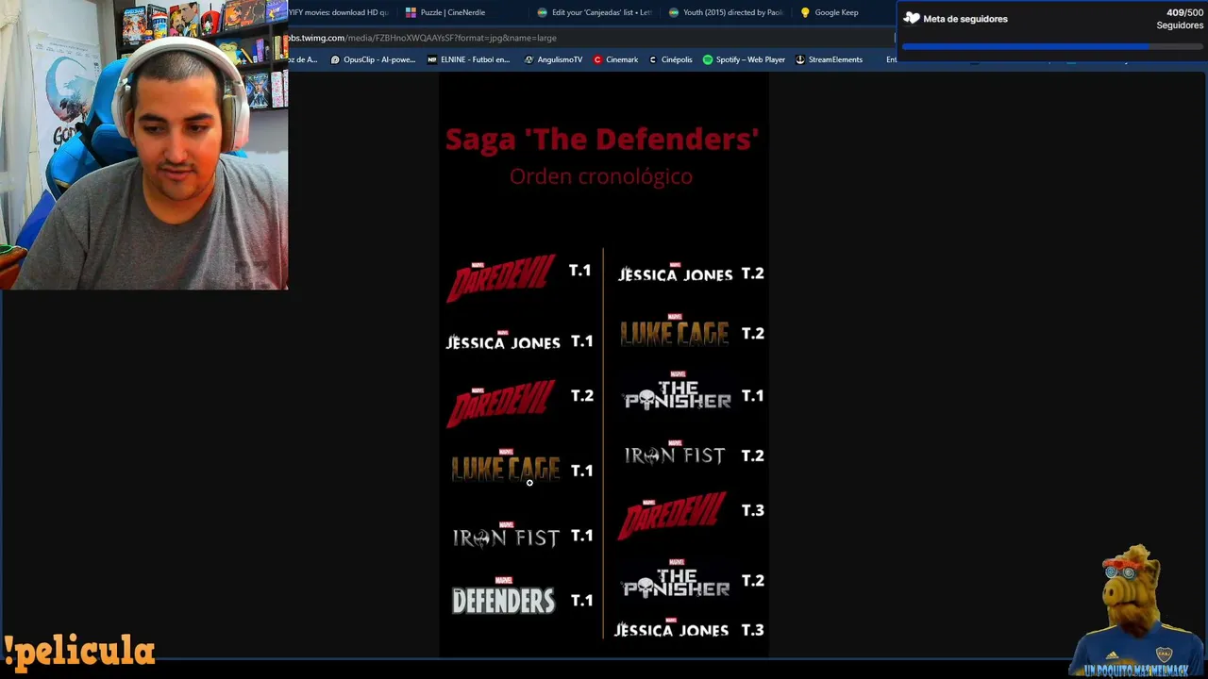Viewport: 1208px width, 679px height.
Task: Click the red Cinemark favicon
Action: click(597, 59)
